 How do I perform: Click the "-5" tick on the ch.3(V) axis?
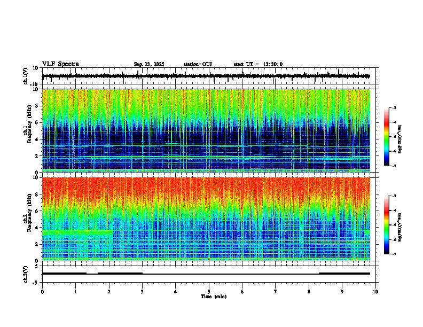(x=36, y=283)
